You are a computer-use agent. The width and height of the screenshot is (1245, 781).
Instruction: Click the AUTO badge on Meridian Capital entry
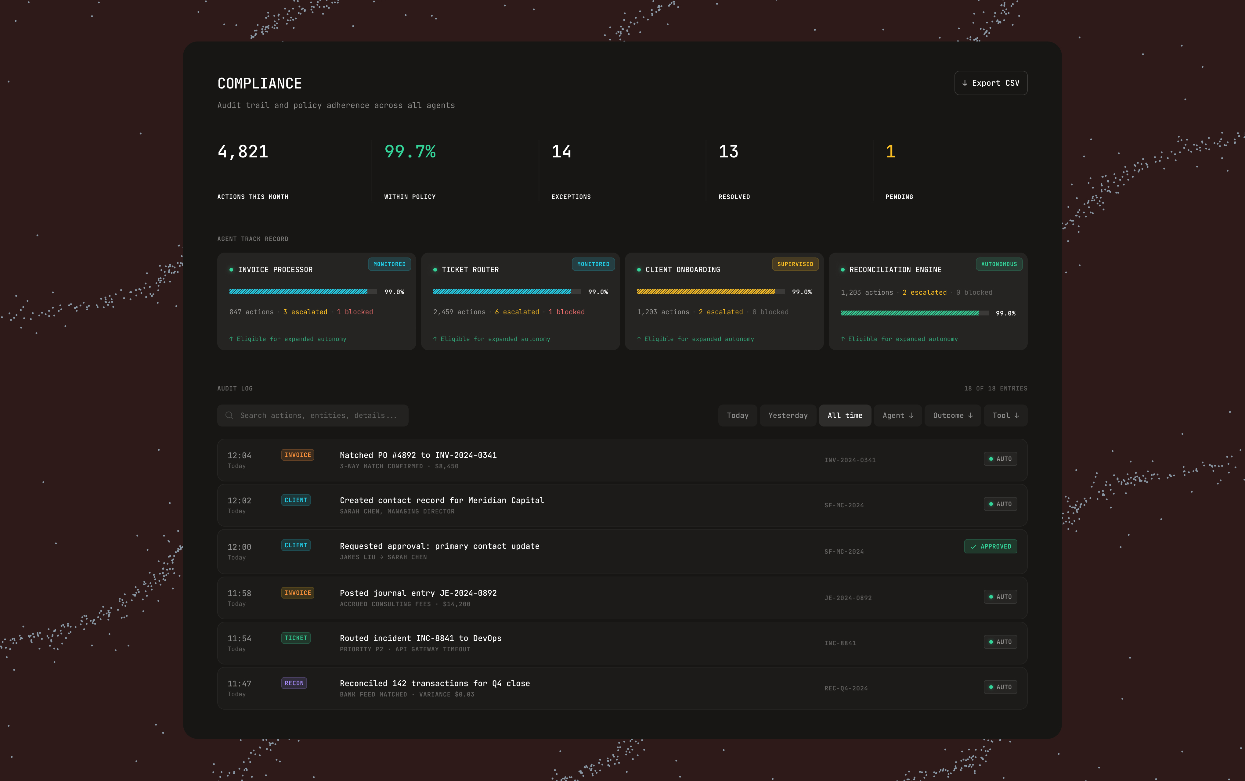tap(1000, 504)
